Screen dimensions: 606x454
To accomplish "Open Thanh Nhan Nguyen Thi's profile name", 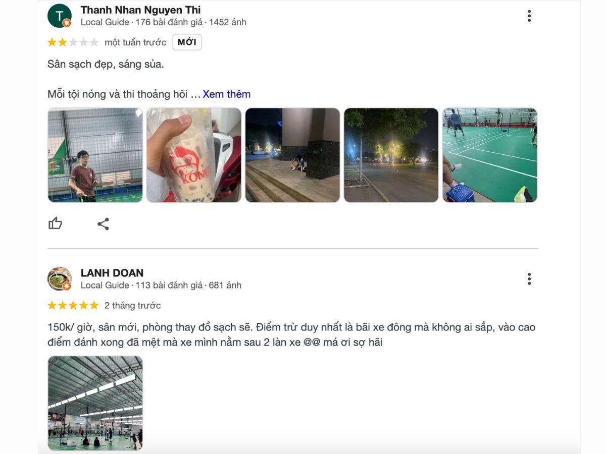I will 140,10.
